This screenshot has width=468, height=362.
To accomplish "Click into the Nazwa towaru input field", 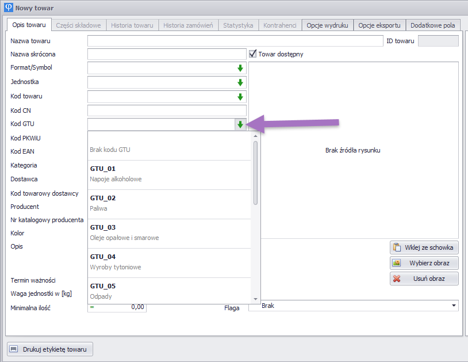I will coord(235,41).
